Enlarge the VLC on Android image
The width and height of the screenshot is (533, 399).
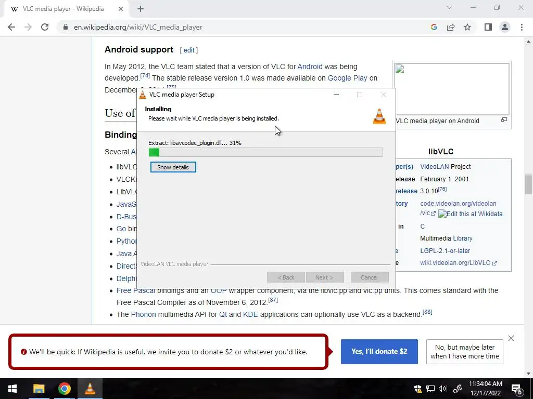(504, 119)
